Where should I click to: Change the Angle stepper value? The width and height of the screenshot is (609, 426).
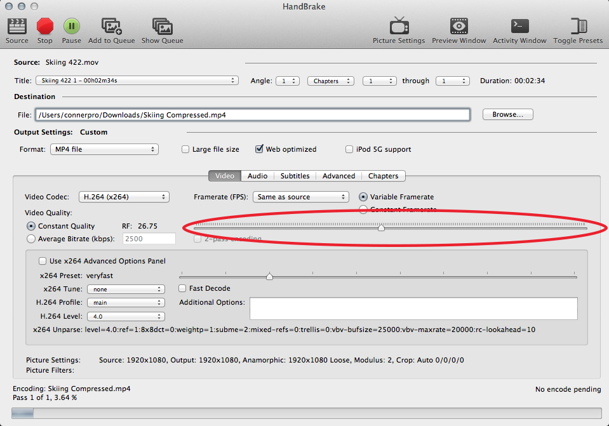tap(288, 81)
